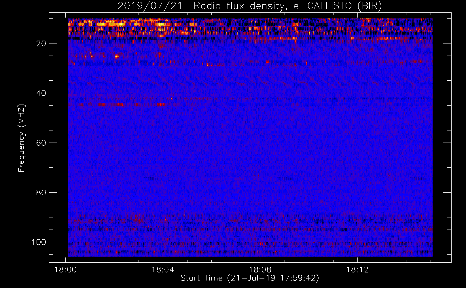Click the 80 MHz frequency tick label
This screenshot has width=466, height=288.
[41, 193]
